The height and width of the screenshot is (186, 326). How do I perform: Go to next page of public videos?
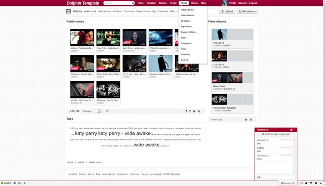pyautogui.click(x=194, y=111)
